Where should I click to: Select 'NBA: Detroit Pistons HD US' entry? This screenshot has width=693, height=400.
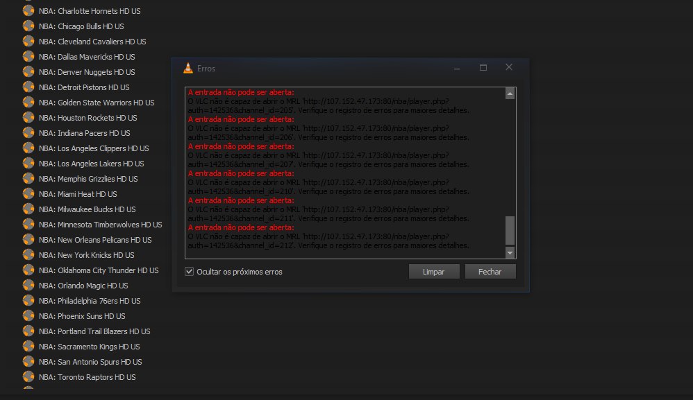[84, 87]
